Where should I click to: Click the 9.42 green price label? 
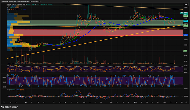click(x=186, y=51)
